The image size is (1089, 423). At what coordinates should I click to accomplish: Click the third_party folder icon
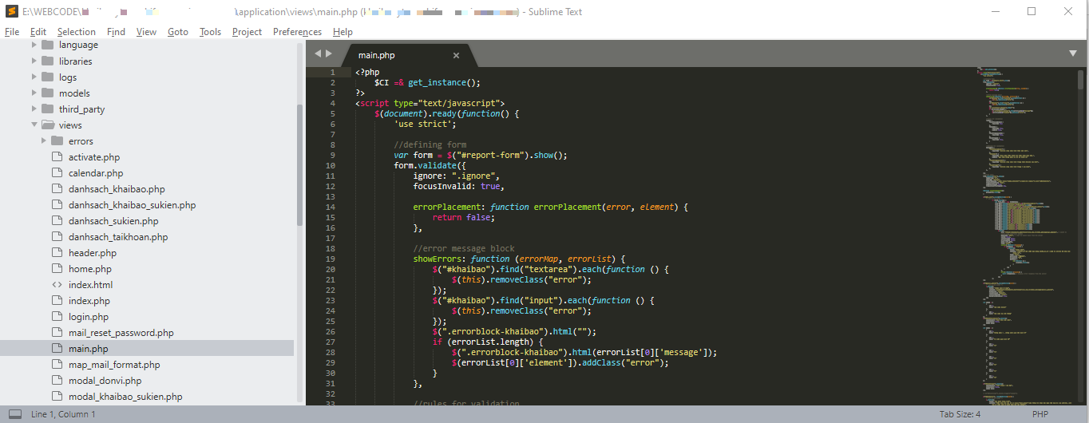46,109
